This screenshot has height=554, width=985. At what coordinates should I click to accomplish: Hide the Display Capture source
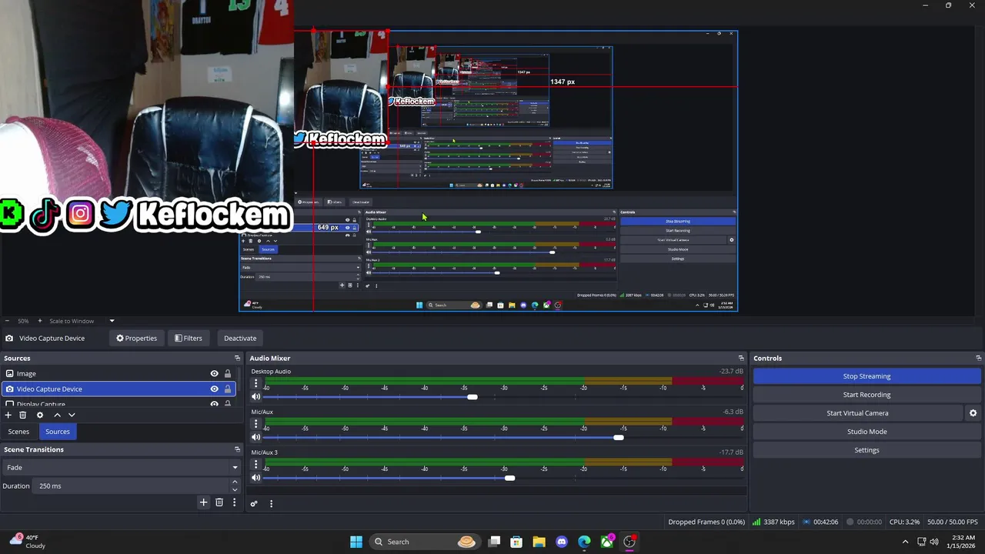215,404
